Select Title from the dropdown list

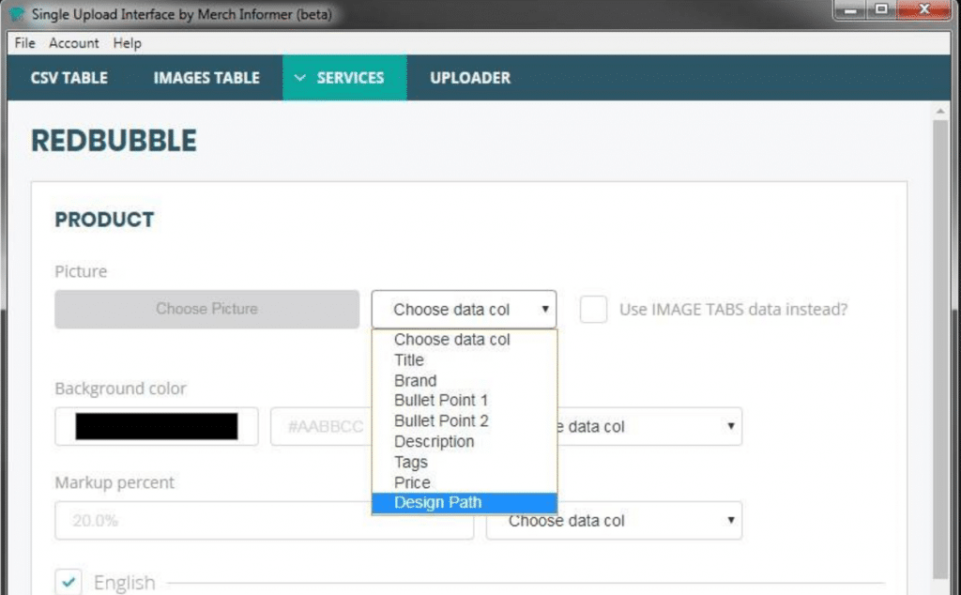464,359
